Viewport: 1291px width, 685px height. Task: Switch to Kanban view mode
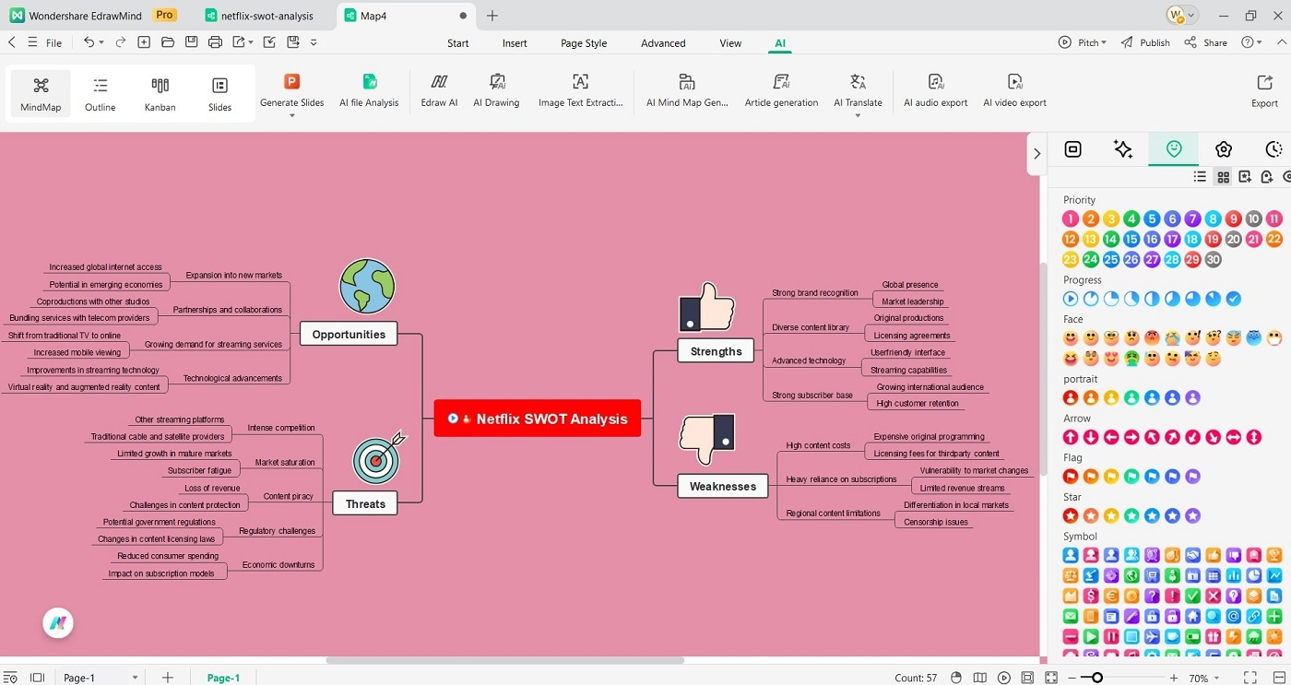pyautogui.click(x=160, y=95)
